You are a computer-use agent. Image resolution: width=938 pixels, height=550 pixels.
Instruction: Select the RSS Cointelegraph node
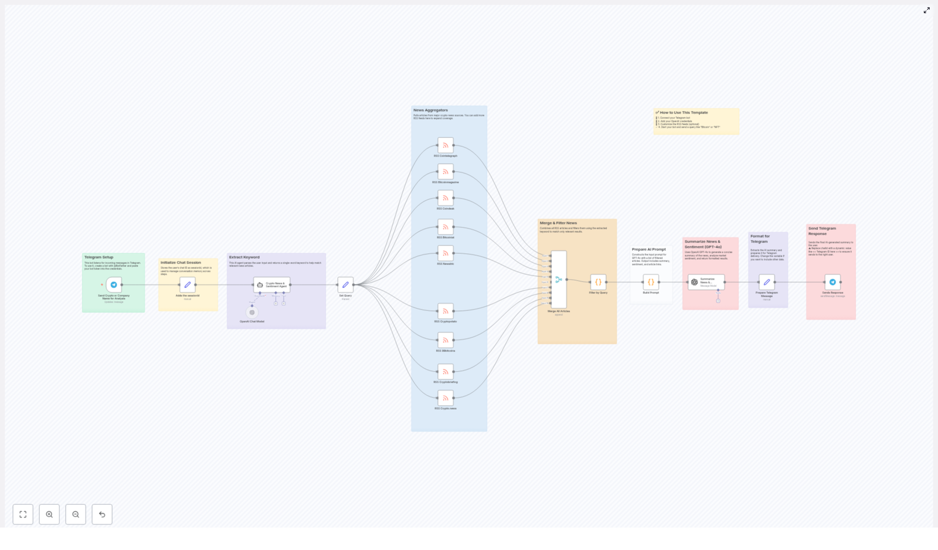pyautogui.click(x=446, y=145)
